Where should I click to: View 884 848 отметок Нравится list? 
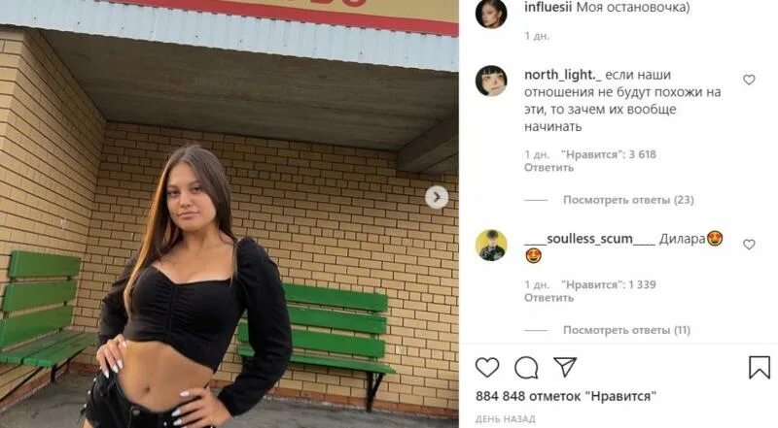pos(566,396)
